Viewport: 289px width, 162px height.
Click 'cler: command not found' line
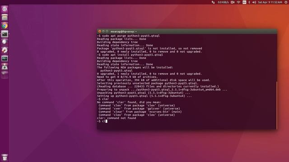pyautogui.click(x=117, y=118)
